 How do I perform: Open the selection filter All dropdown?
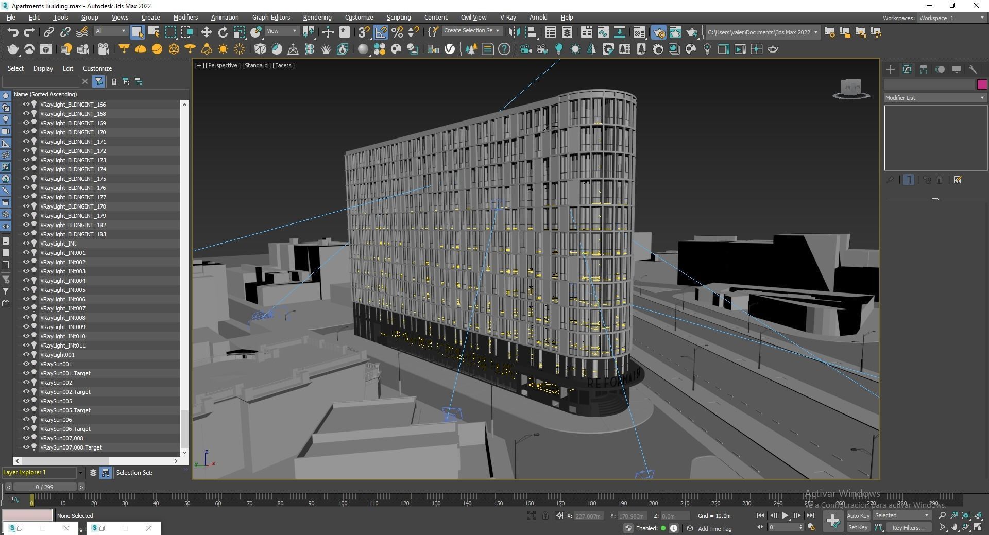click(111, 31)
